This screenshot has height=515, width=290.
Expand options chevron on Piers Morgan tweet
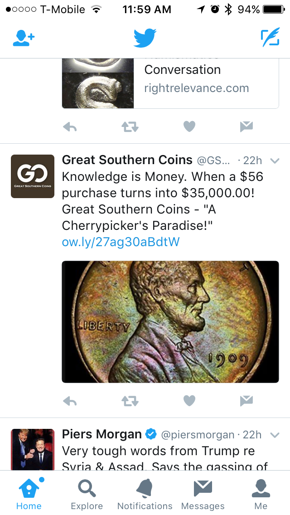(x=275, y=435)
